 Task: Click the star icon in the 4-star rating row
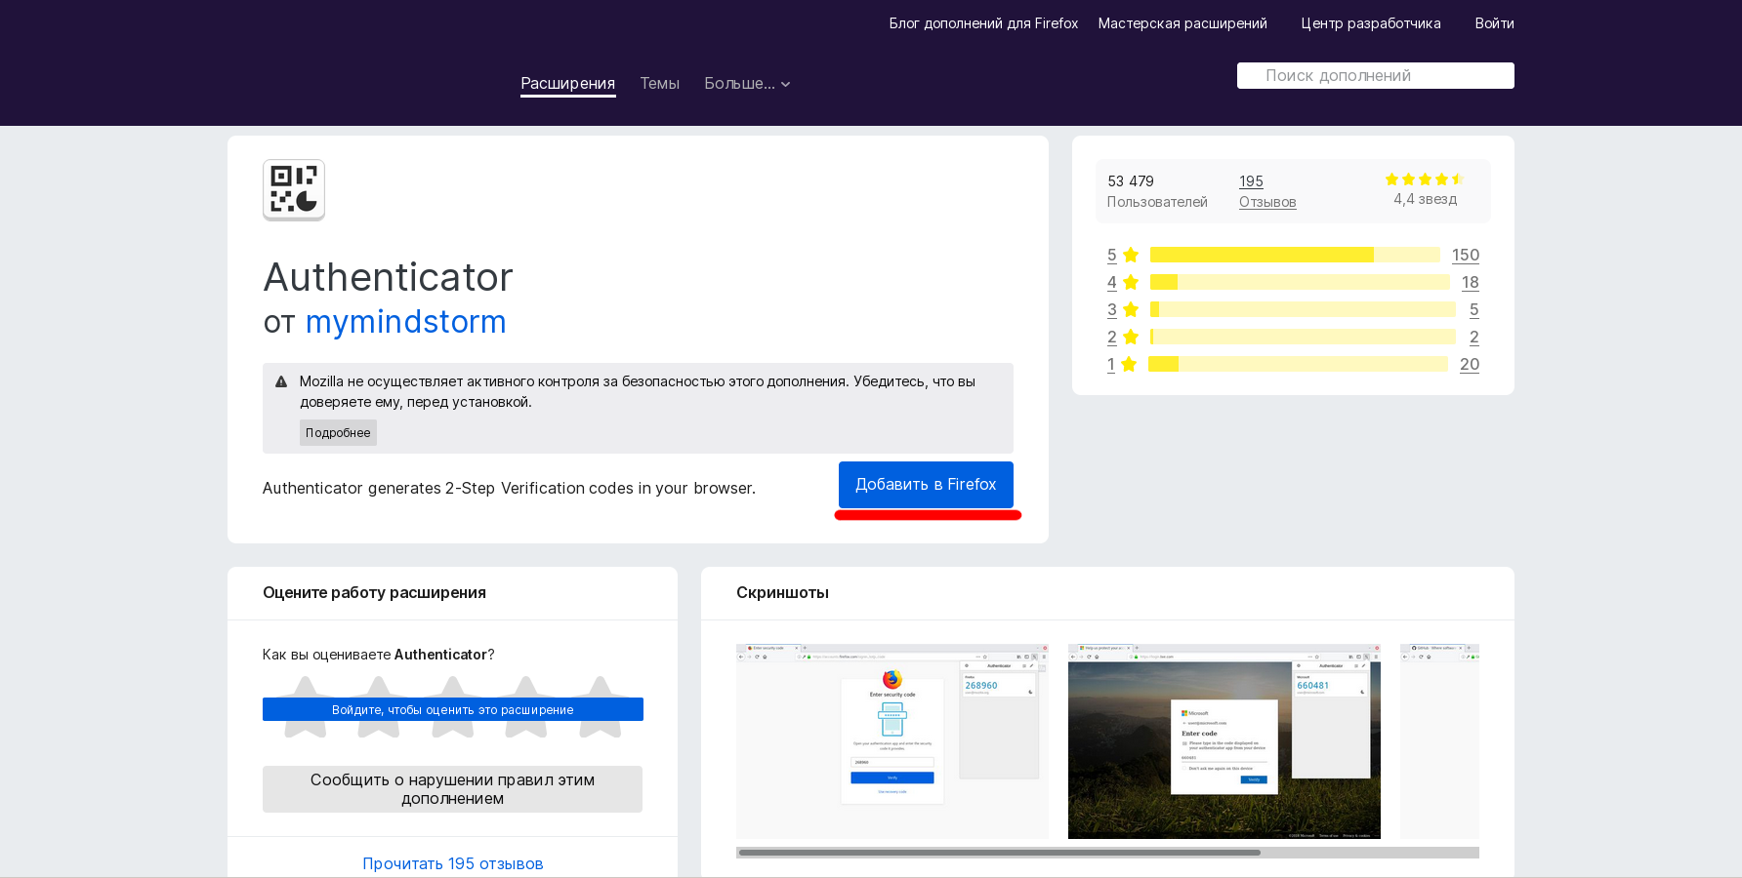click(x=1131, y=282)
